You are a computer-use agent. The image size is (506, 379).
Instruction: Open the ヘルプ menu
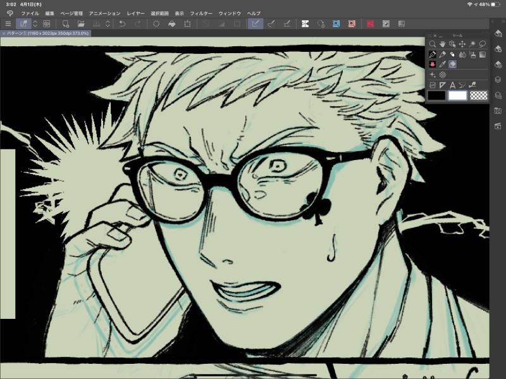click(x=254, y=13)
